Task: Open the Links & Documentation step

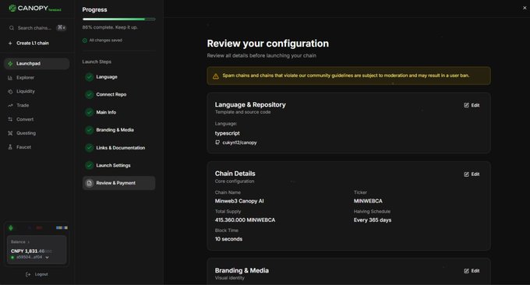Action: 121,148
